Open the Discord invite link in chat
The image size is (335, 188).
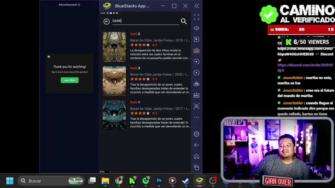[x=305, y=68]
